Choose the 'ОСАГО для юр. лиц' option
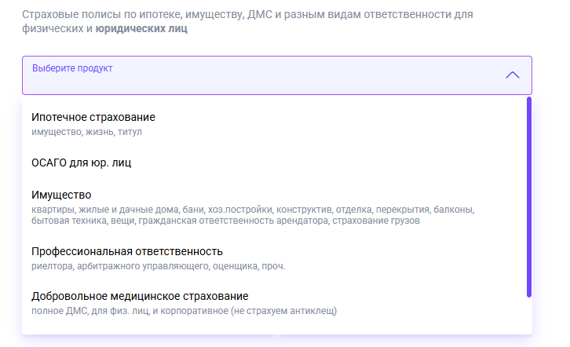Screen dimensions: 570x347 click(81, 163)
